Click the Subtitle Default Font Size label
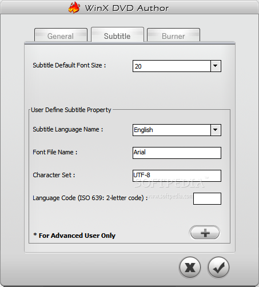 coord(69,65)
